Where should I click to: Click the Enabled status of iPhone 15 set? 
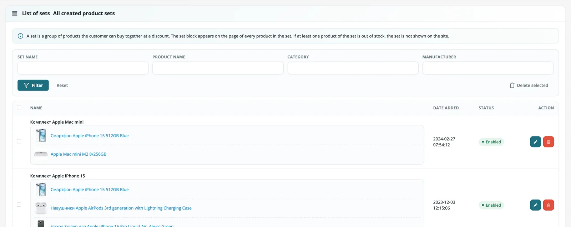[x=491, y=205]
